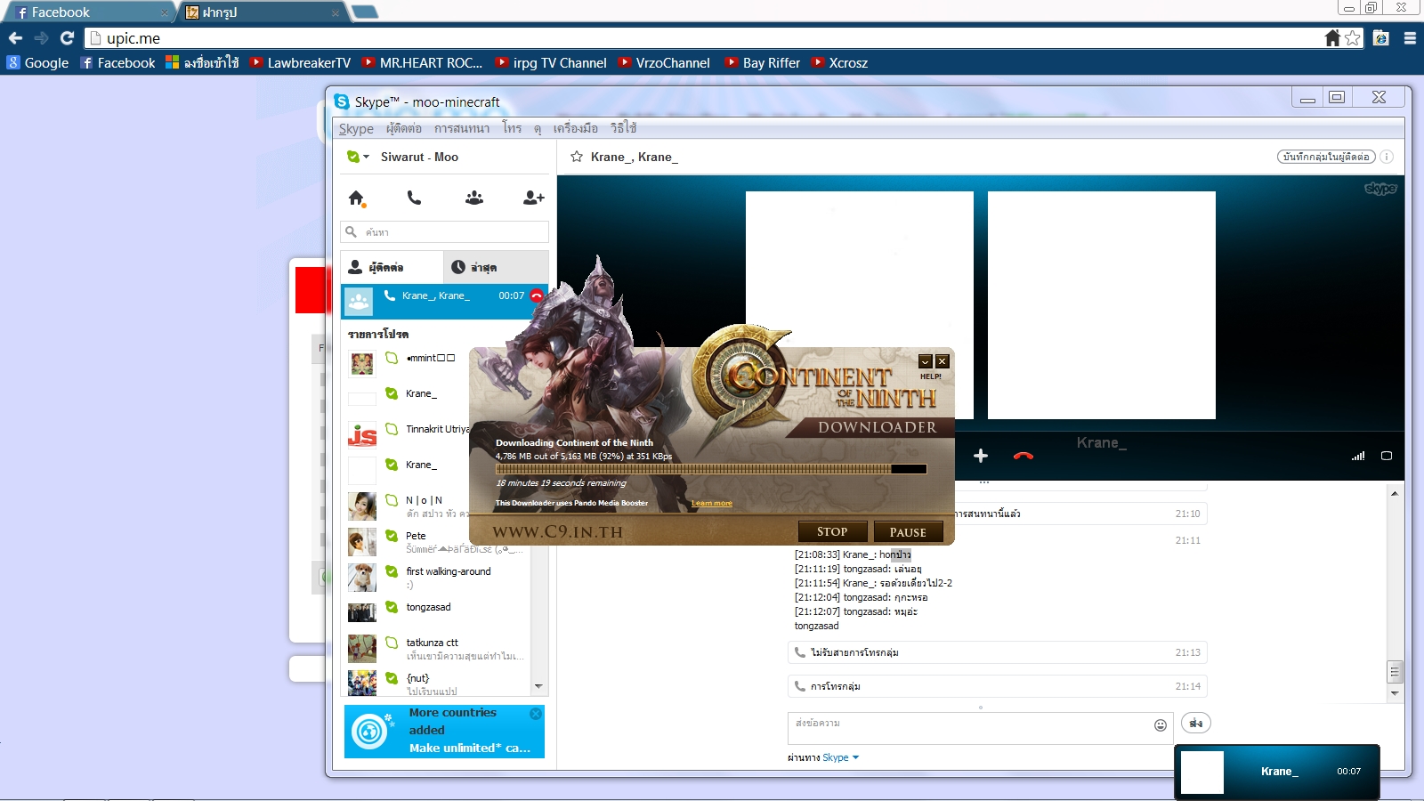1424x801 pixels.
Task: Open the emoticon picker in the message box
Action: coord(1161,725)
